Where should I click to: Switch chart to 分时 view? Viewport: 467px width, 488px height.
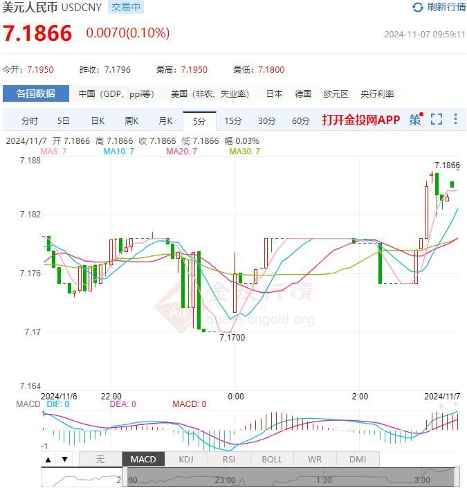tap(30, 120)
